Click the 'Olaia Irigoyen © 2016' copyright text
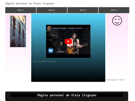Image resolution: width=135 pixels, height=101 pixels. [x=115, y=80]
